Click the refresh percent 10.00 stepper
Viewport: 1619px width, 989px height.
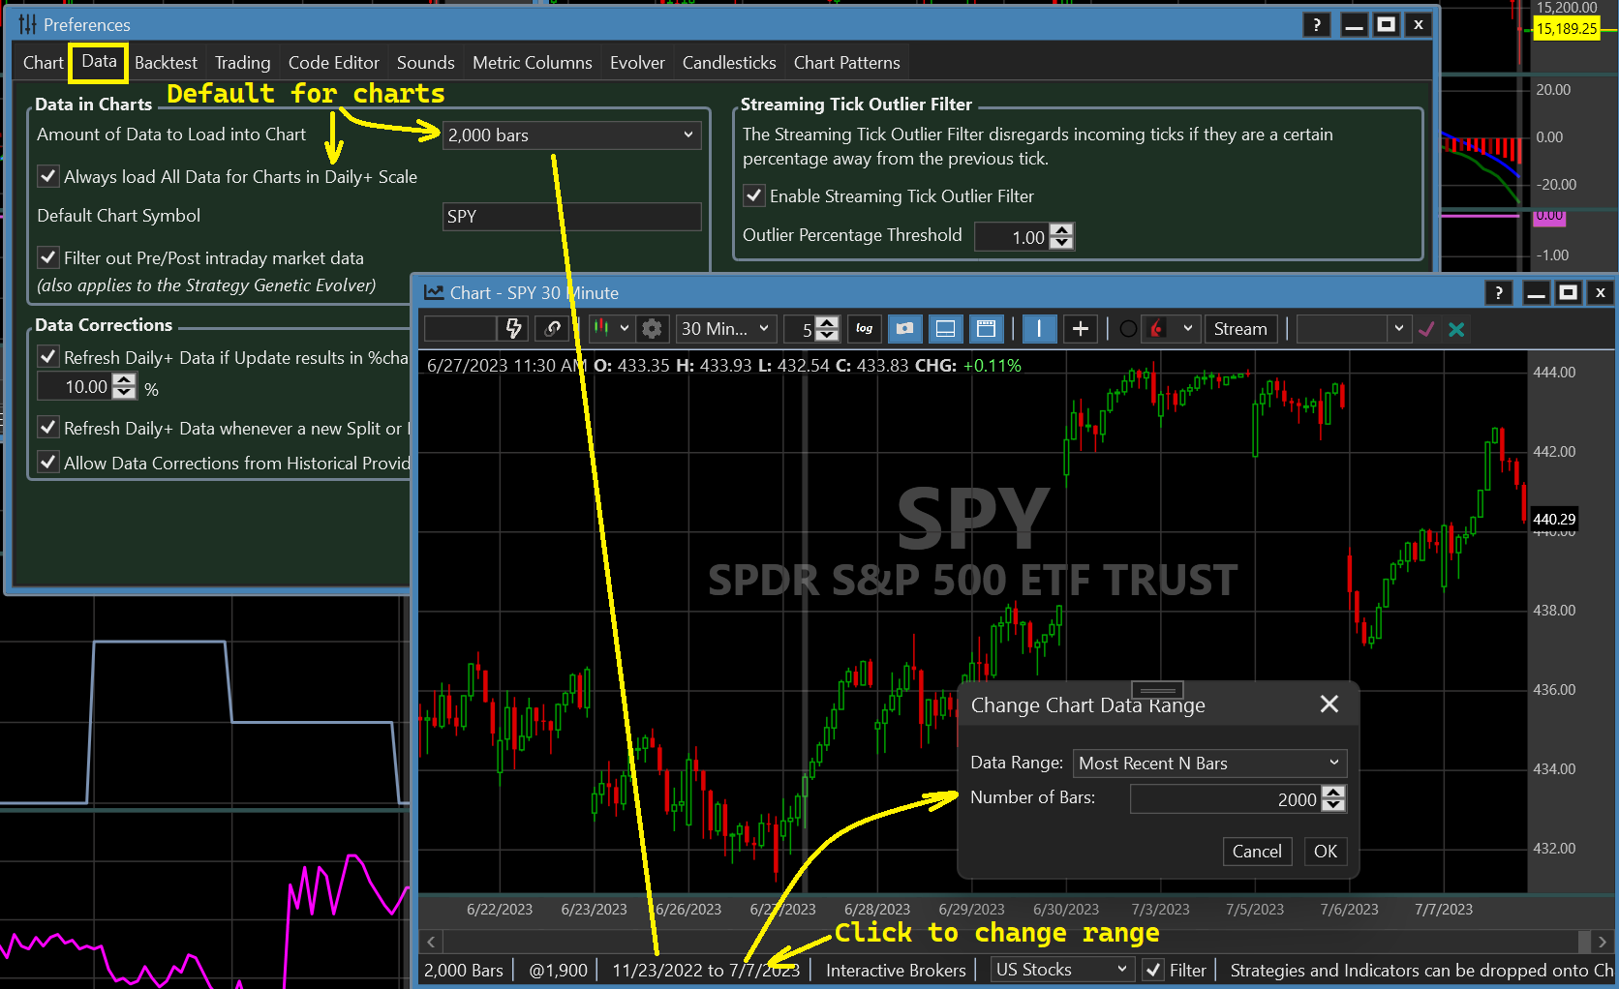pos(124,386)
